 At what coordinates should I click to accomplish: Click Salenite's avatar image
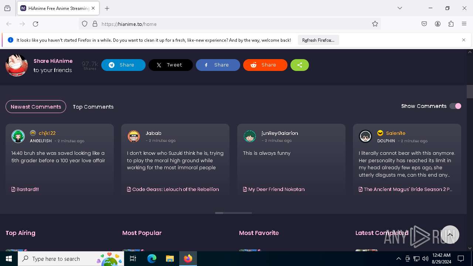click(365, 136)
